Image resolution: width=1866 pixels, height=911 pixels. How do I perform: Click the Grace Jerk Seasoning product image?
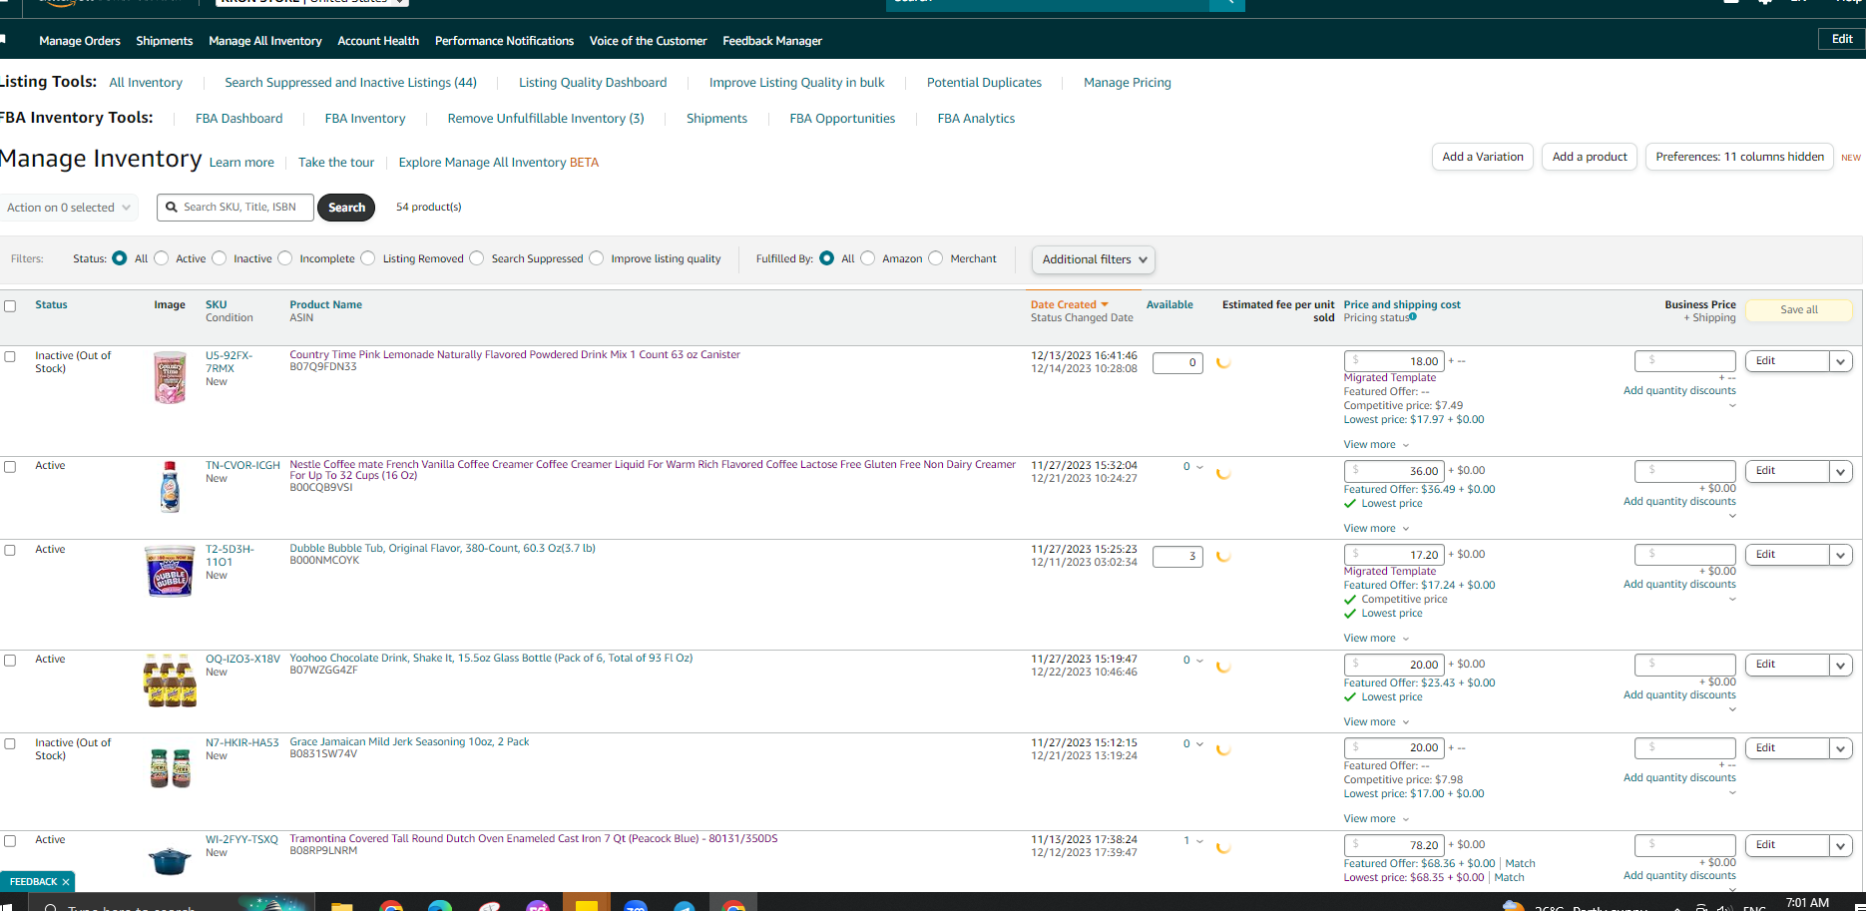click(170, 768)
